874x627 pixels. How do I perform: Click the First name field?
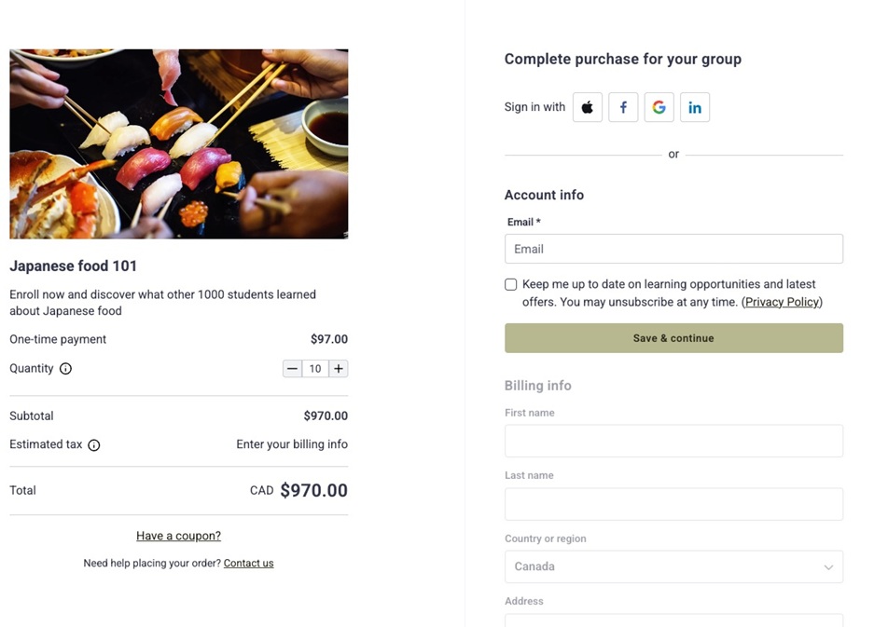coord(673,441)
